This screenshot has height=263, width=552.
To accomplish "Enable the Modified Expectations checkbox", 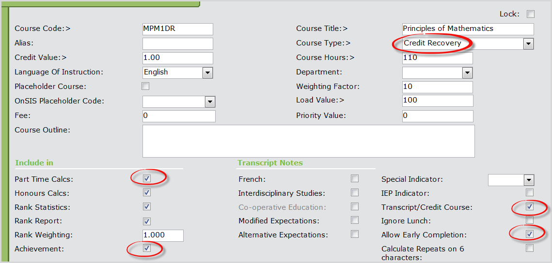I will [x=355, y=220].
